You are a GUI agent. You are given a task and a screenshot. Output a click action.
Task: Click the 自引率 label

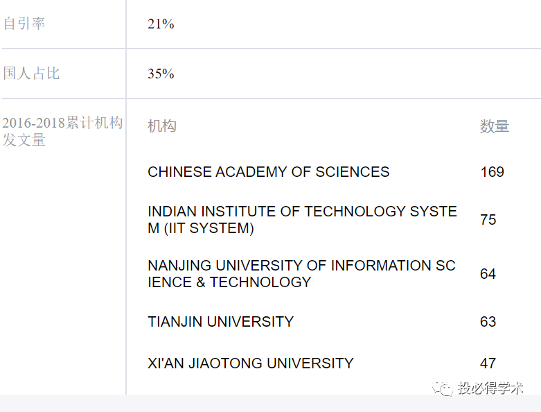pos(24,24)
